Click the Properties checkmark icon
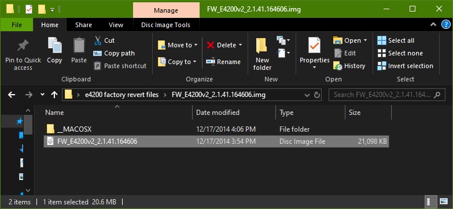The height and width of the screenshot is (209, 453). pos(314,45)
